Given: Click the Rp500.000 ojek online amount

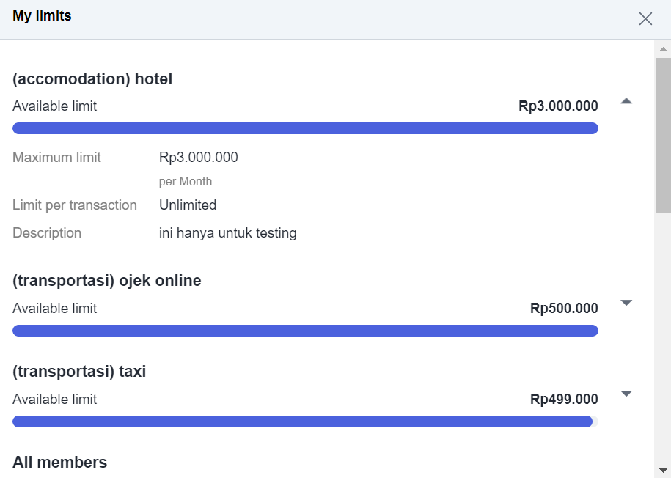Looking at the screenshot, I should point(564,309).
